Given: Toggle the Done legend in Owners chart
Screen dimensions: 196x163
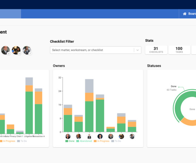Looking at the screenshot, I should point(70,141).
